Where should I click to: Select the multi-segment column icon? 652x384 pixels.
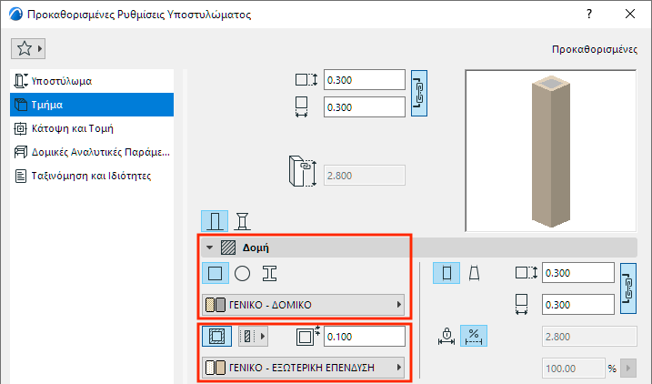(242, 221)
